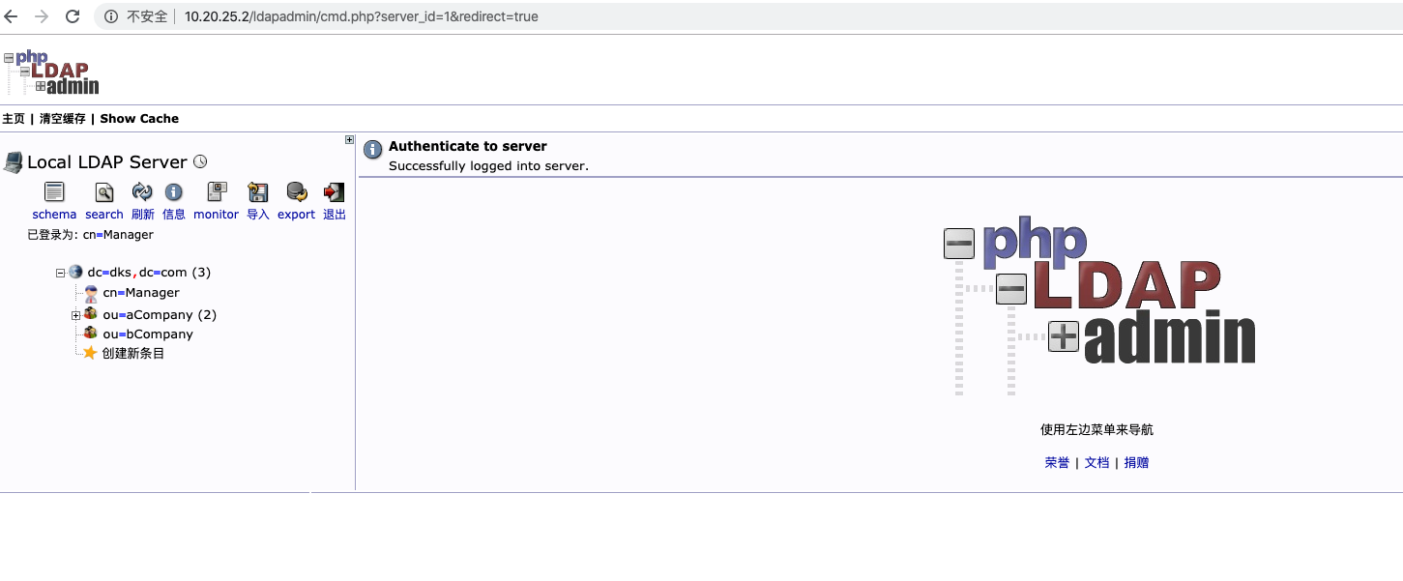Click the 'Authenticate to server' heading
The height and width of the screenshot is (581, 1403).
click(468, 146)
